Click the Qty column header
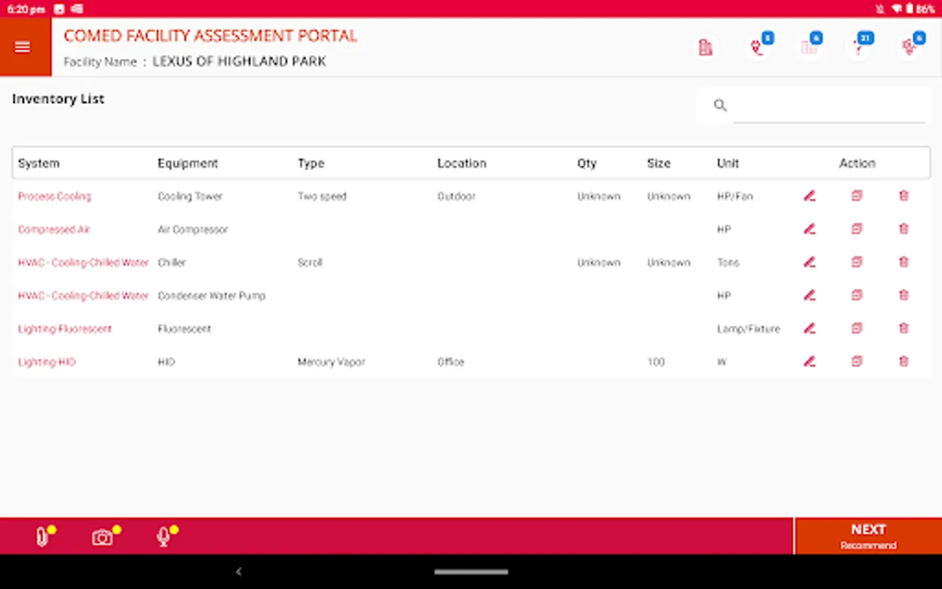 click(x=587, y=163)
